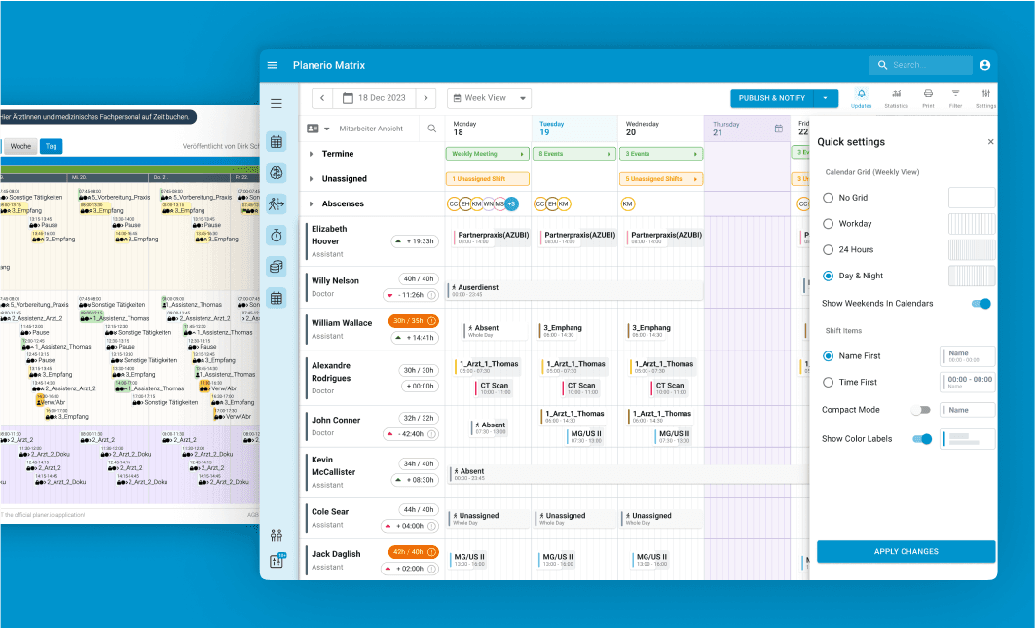Toggle the Show Color Labels switch
1035x628 pixels.
tap(922, 439)
